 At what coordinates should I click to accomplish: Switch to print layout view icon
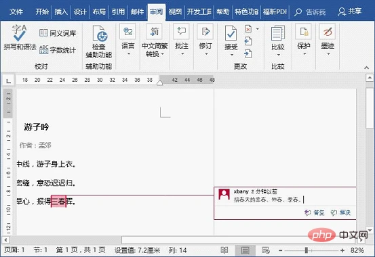tap(245, 250)
